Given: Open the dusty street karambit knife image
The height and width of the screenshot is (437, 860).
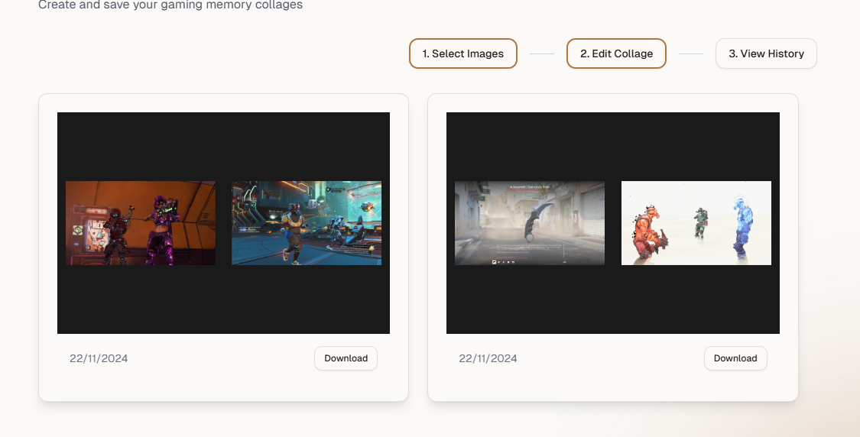Looking at the screenshot, I should [x=530, y=223].
